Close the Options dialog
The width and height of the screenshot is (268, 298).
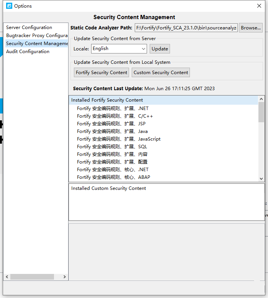point(259,6)
